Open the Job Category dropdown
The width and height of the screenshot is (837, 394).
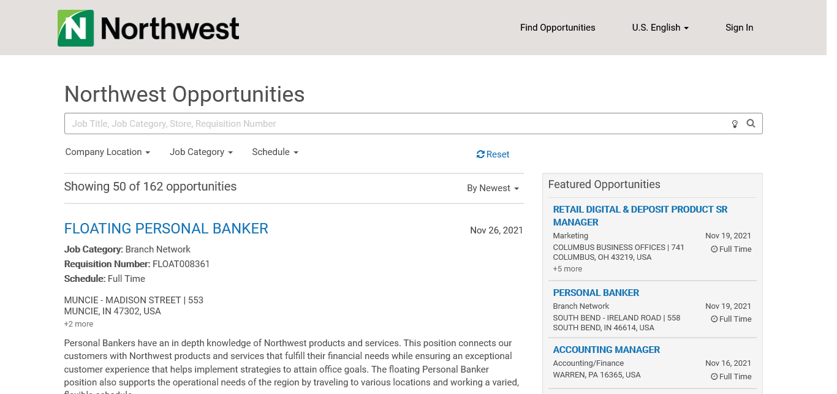click(201, 152)
